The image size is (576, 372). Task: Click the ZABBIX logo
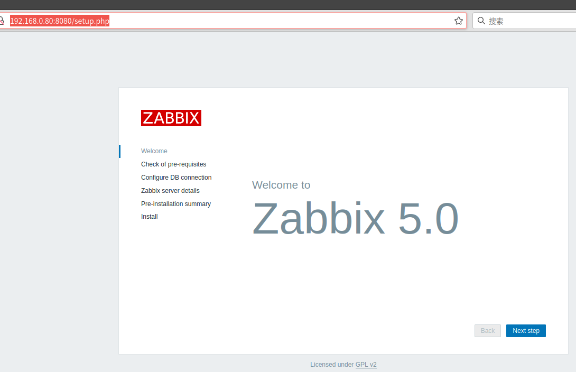[x=171, y=118]
